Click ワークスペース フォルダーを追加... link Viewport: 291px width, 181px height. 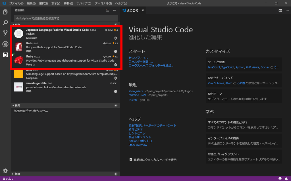(x=151, y=66)
